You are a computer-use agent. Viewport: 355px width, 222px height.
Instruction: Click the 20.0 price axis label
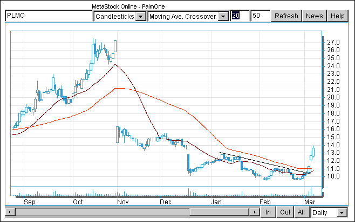point(333,97)
